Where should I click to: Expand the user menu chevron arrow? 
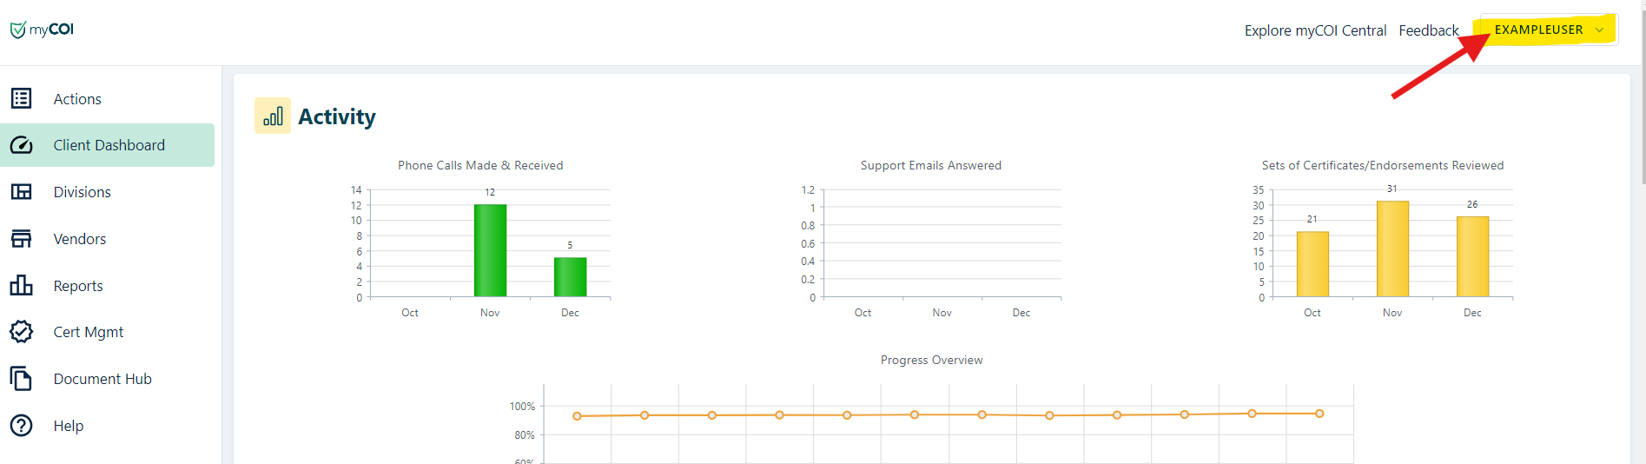click(1599, 30)
